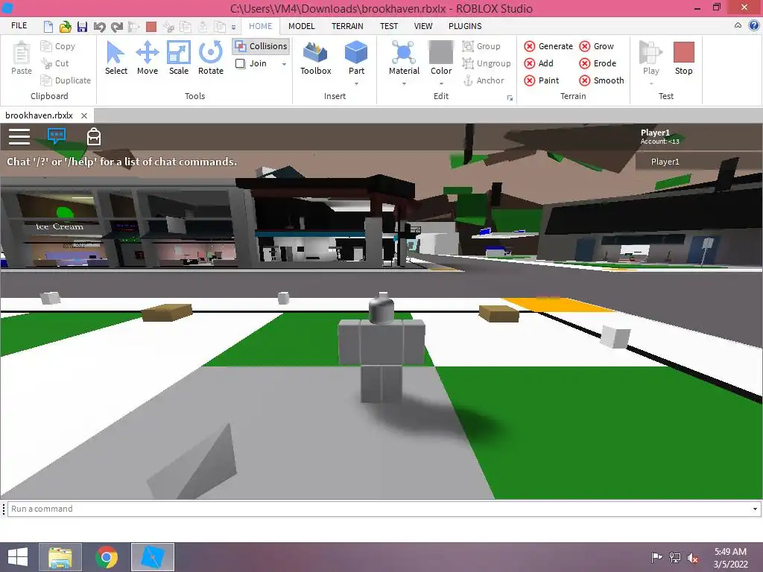Click the Ungroup button
Viewport: 763px width, 572px height.
(487, 63)
